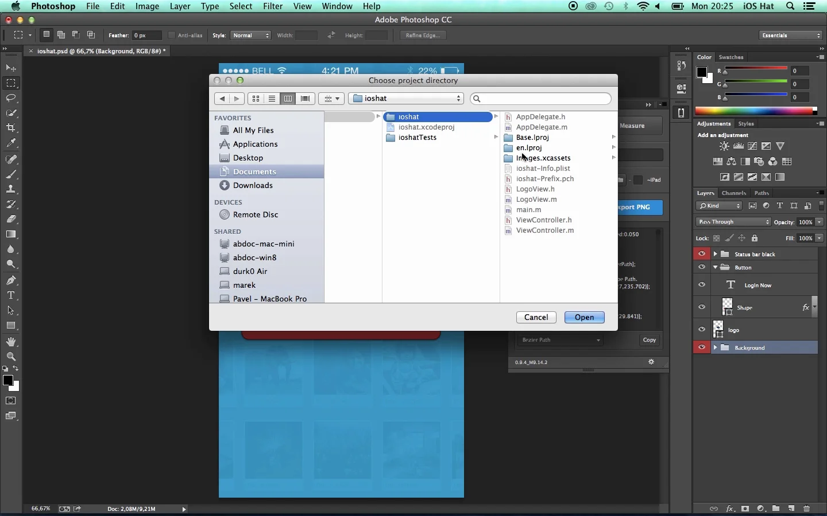Delete layer with the trash icon
This screenshot has height=516, width=827.
(x=807, y=509)
